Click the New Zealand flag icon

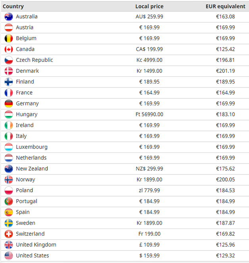pos(9,169)
